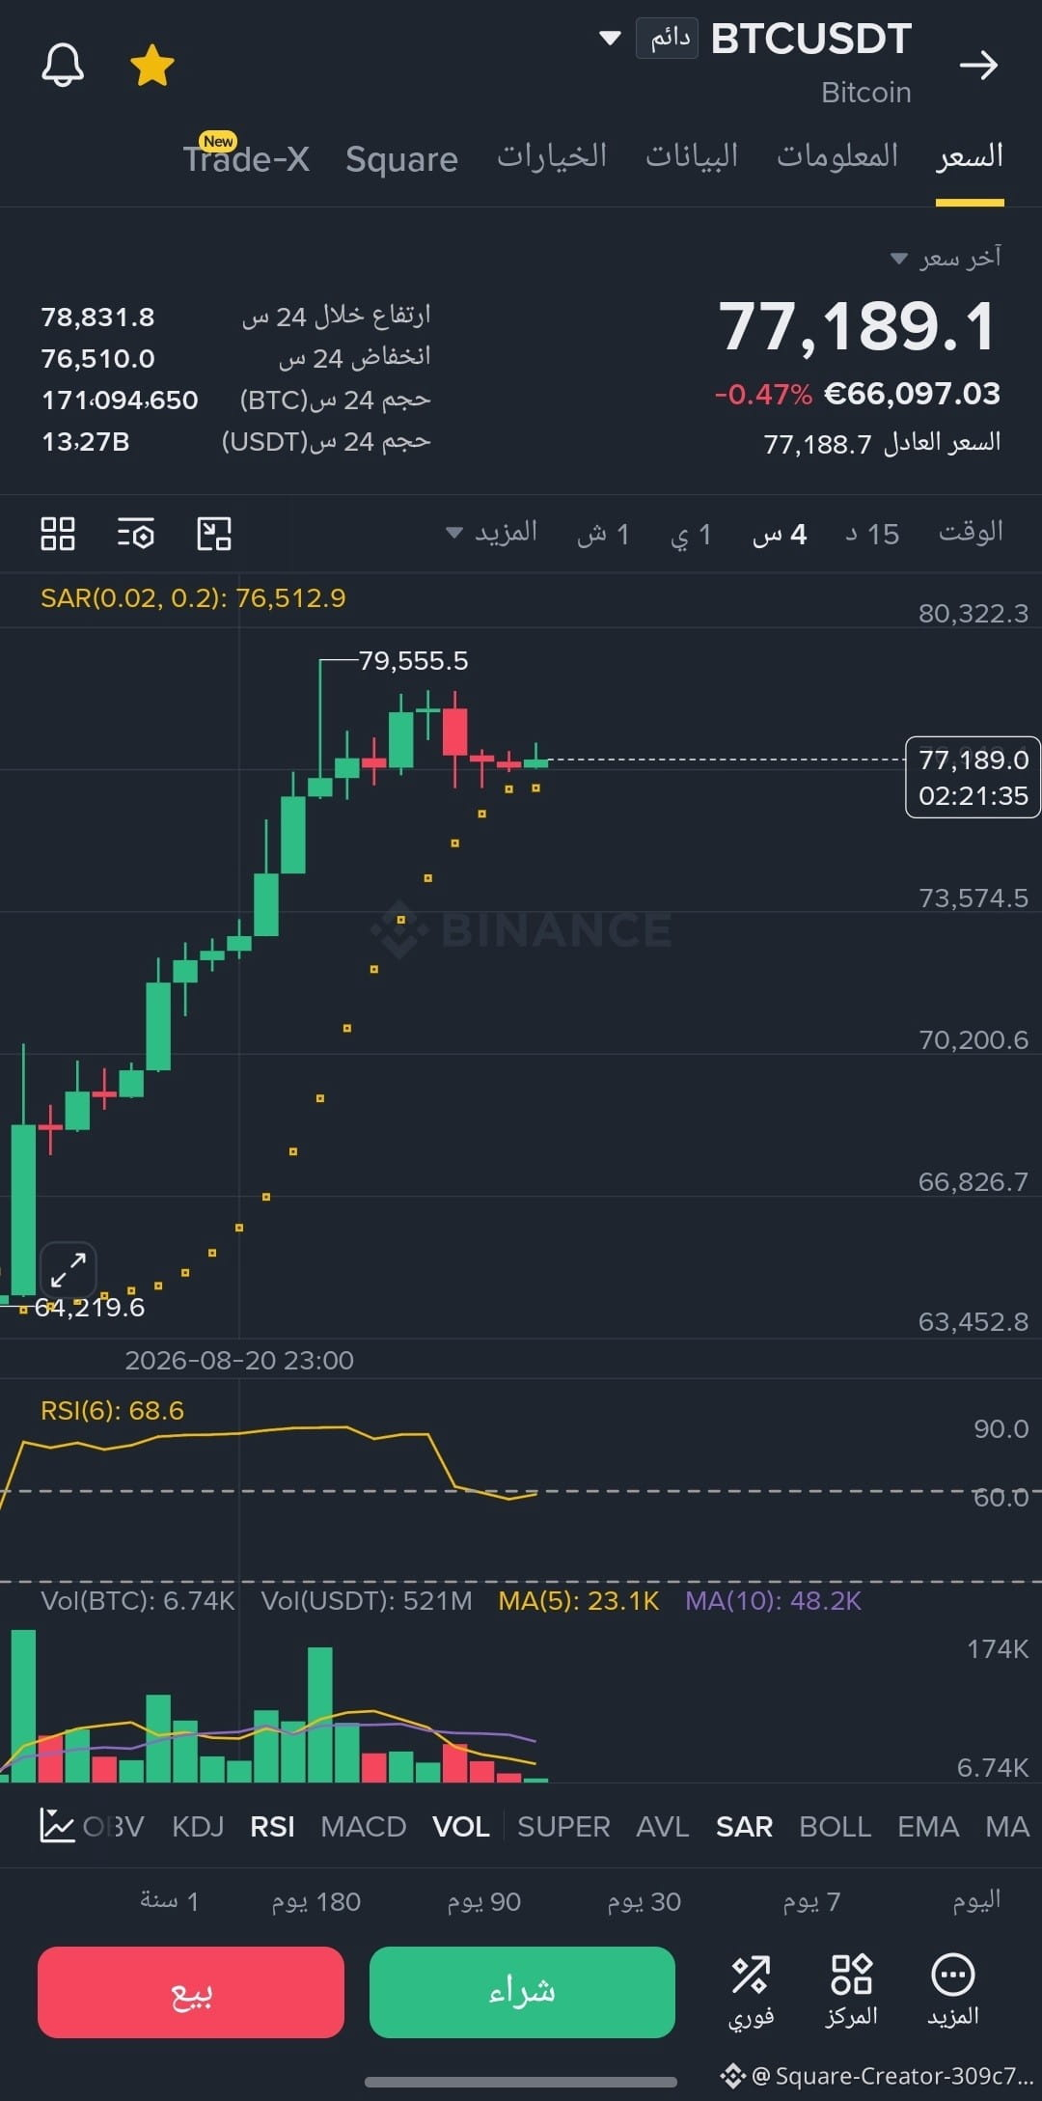Select the دائم perpetual badge
The height and width of the screenshot is (2101, 1042).
(668, 39)
